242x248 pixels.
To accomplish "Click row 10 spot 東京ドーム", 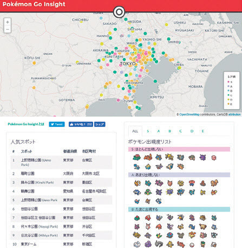I will click(62, 244).
